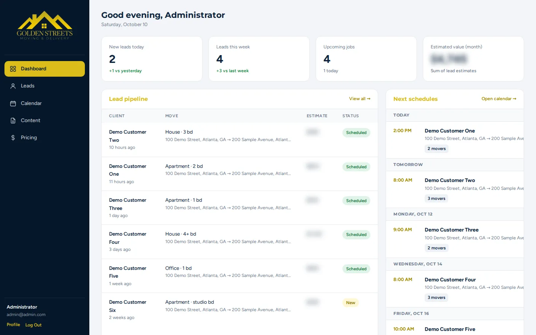The height and width of the screenshot is (335, 536).
Task: Open the Calendar page
Action: point(45,103)
